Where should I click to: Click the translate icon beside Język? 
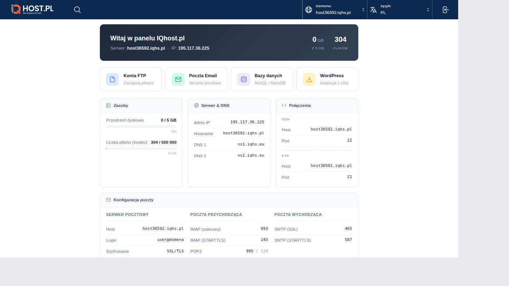(x=373, y=10)
